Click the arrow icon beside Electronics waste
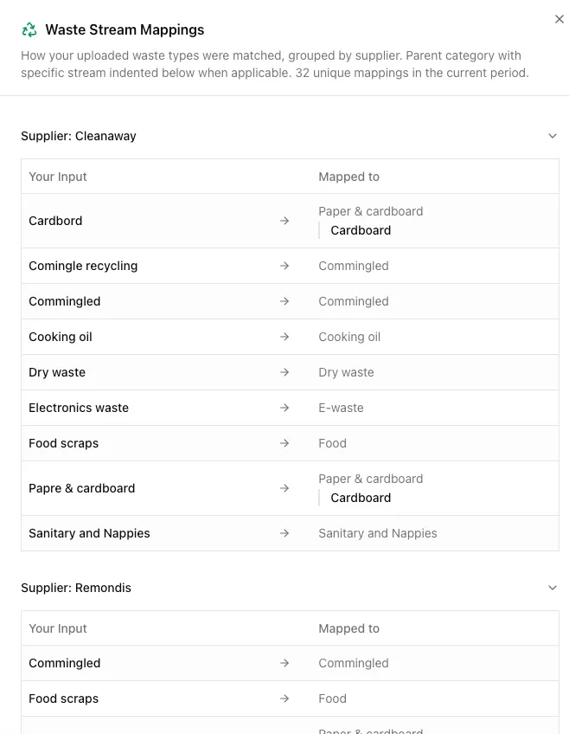Image resolution: width=569 pixels, height=734 pixels. pos(284,408)
